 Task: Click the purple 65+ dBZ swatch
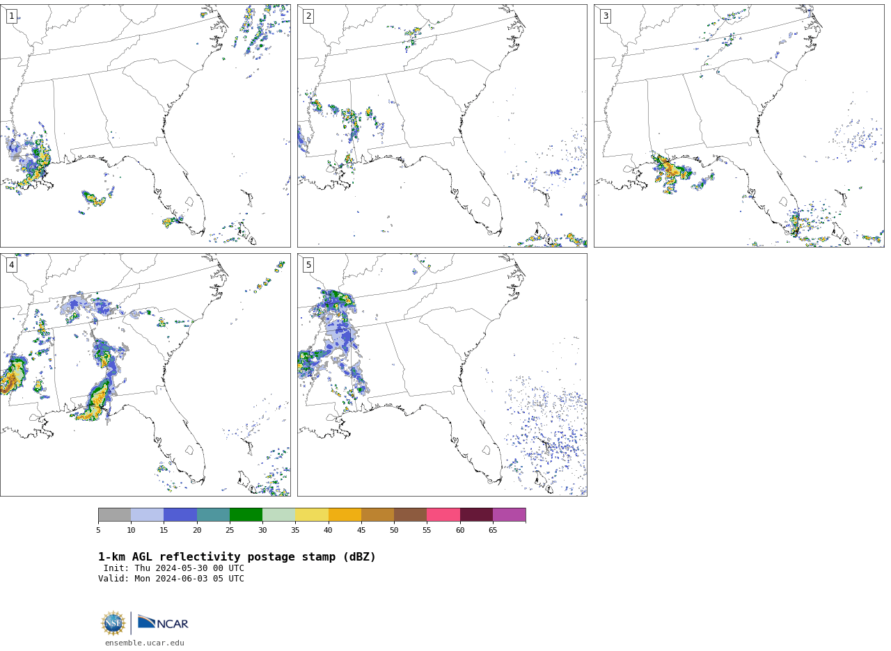coord(510,515)
